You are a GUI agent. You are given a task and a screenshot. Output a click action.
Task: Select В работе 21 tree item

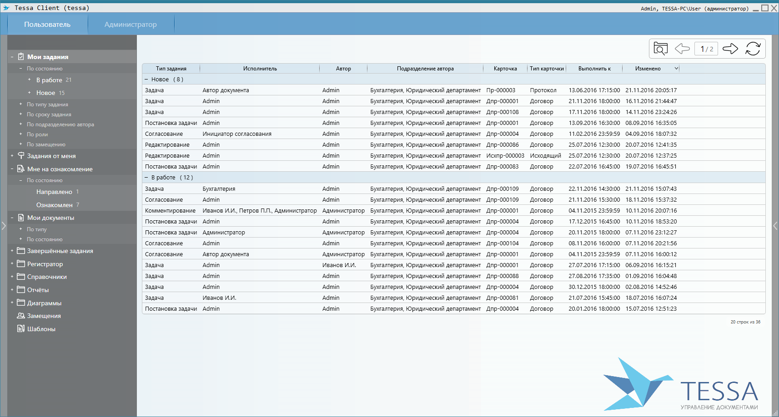point(54,80)
